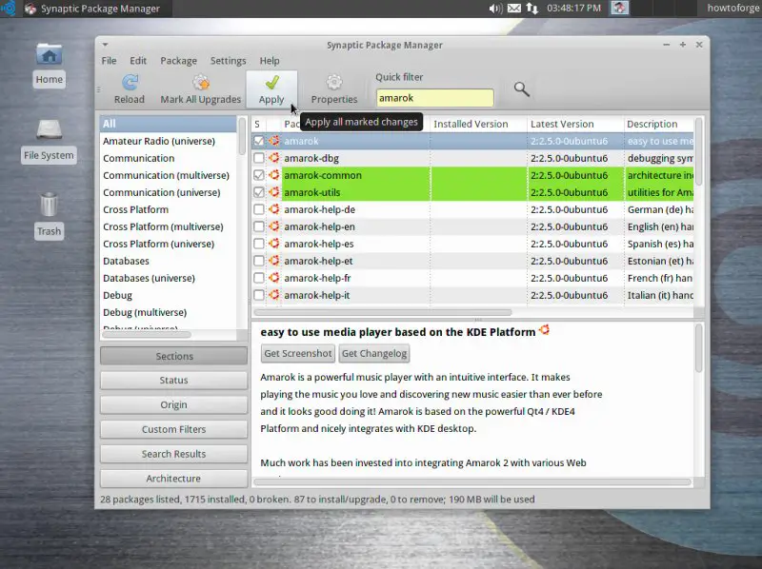762x569 pixels.
Task: Click the Ubuntu logo beside amarok-help-de
Action: click(x=274, y=209)
